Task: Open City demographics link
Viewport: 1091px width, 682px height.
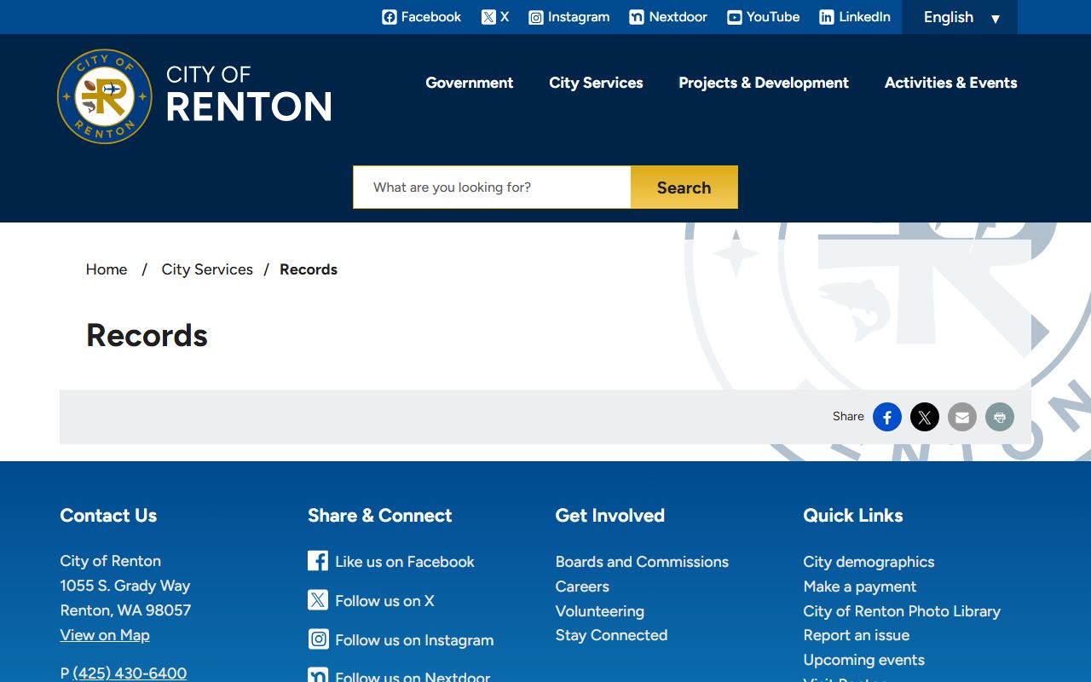Action: [869, 562]
